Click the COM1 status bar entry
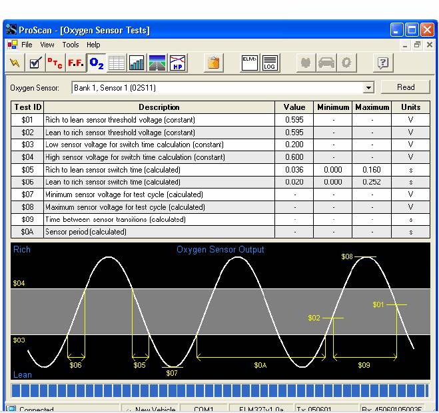Screen dimensions: 439x413 204,409
